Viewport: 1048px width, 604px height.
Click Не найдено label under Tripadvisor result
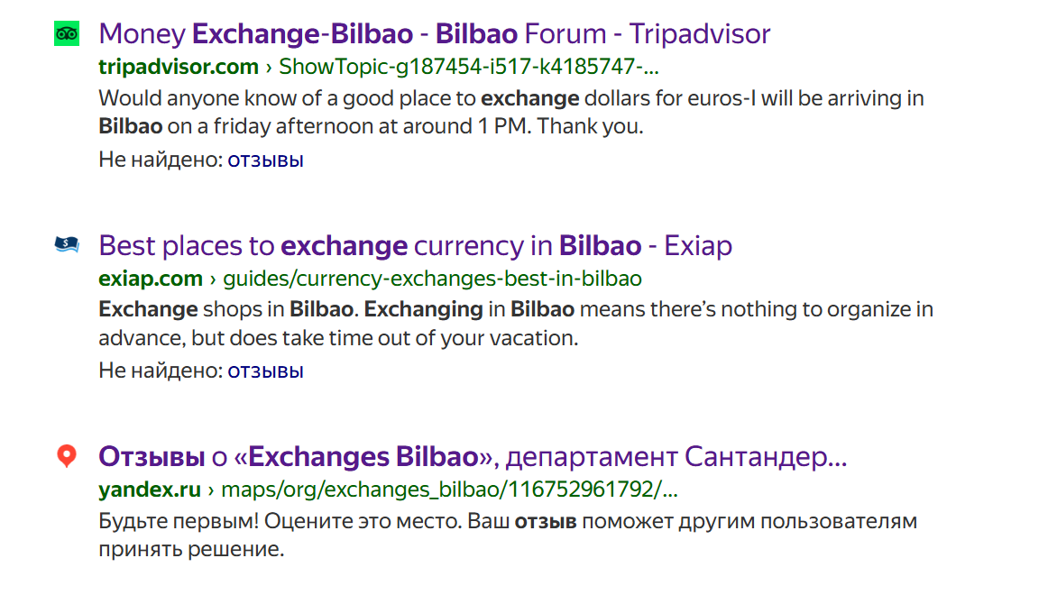(x=160, y=160)
